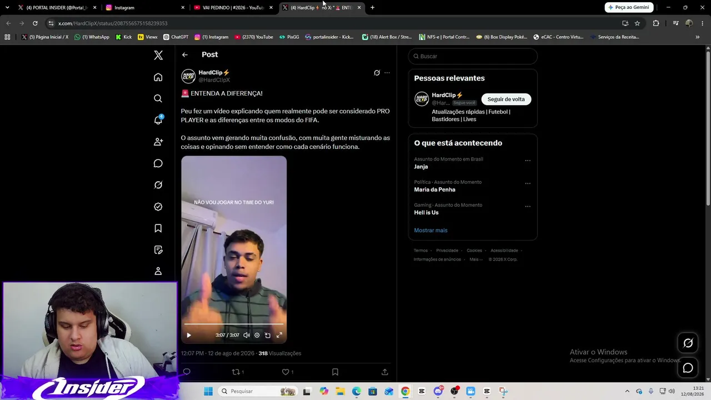The width and height of the screenshot is (711, 400).
Task: Open options for Maria da Penha trend
Action: coord(528,183)
